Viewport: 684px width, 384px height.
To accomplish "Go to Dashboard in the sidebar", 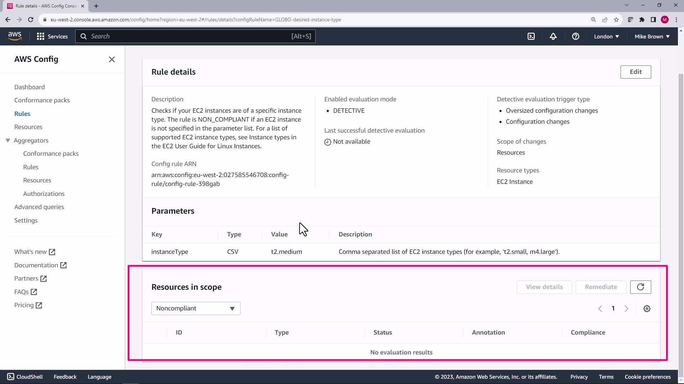I will [30, 87].
